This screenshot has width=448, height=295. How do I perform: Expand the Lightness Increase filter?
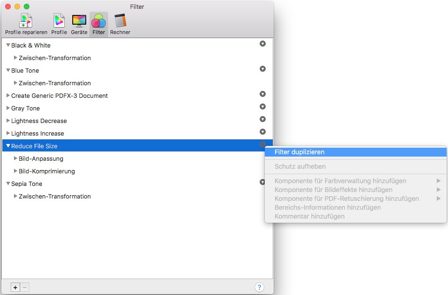tap(7, 133)
